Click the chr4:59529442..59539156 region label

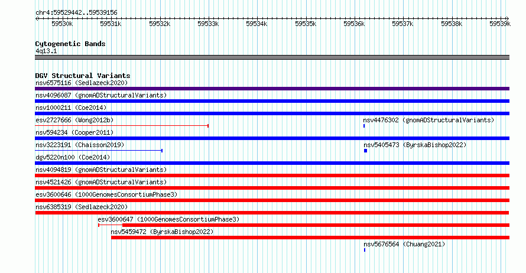point(76,13)
